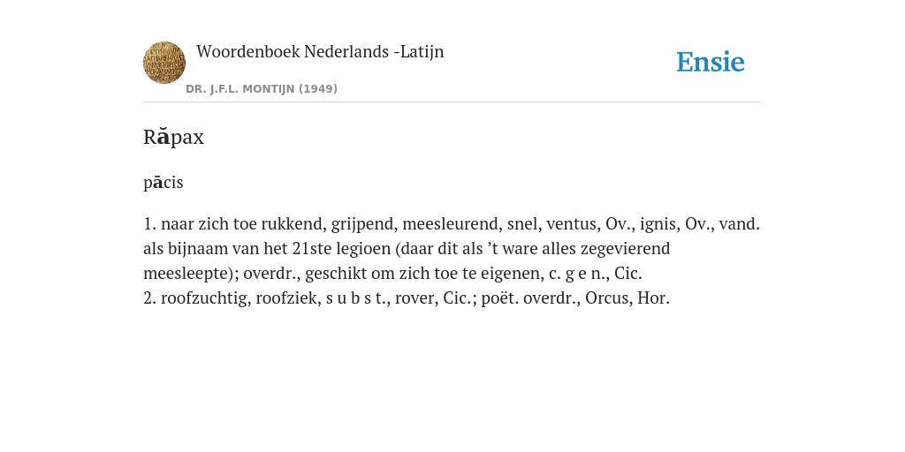Click the year (1949) in author line

[x=318, y=89]
